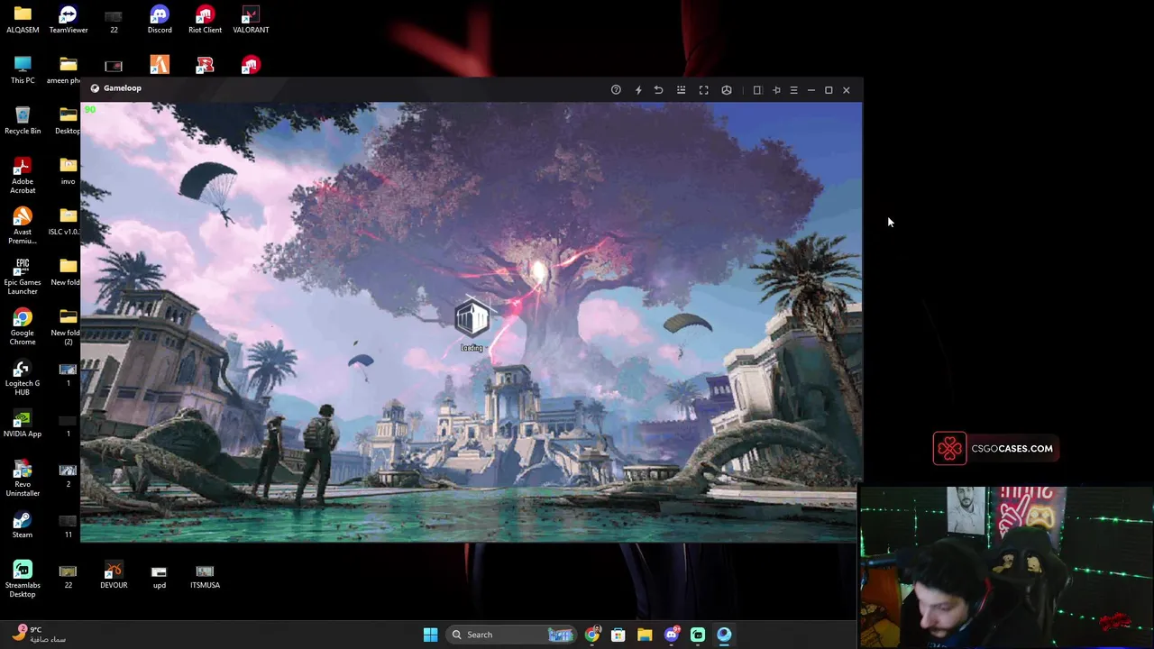Open Gameloop help question-mark icon

[616, 89]
